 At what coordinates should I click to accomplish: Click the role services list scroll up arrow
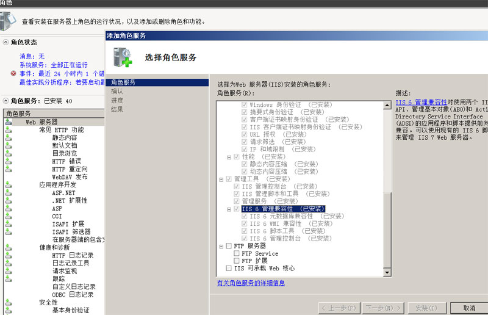point(387,105)
